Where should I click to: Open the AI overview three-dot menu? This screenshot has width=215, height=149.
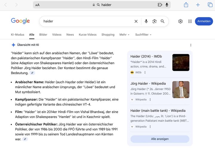coord(191,45)
